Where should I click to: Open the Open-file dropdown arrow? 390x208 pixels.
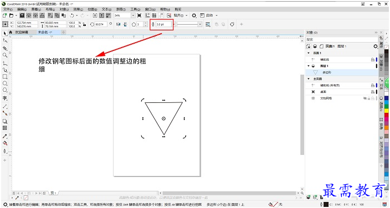coord(17,15)
